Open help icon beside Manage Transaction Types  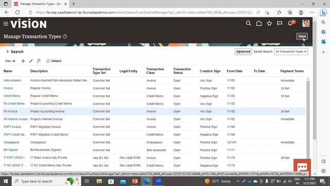[x=65, y=37]
